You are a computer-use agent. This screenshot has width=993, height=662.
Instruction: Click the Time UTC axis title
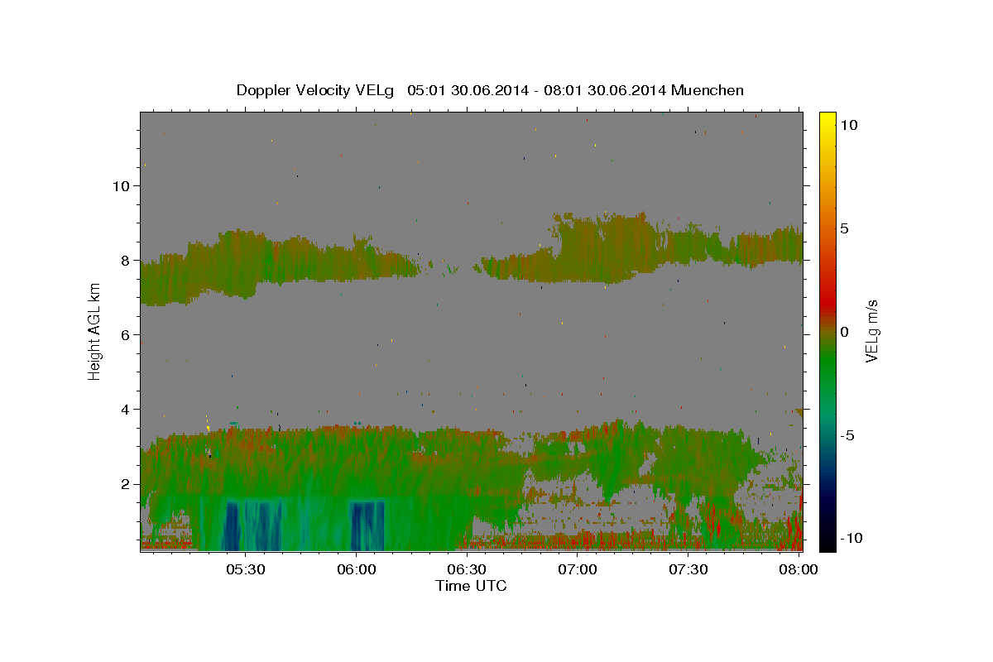[471, 586]
